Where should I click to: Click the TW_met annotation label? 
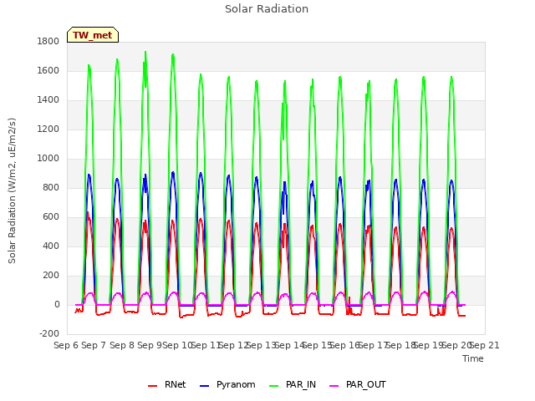coord(93,35)
